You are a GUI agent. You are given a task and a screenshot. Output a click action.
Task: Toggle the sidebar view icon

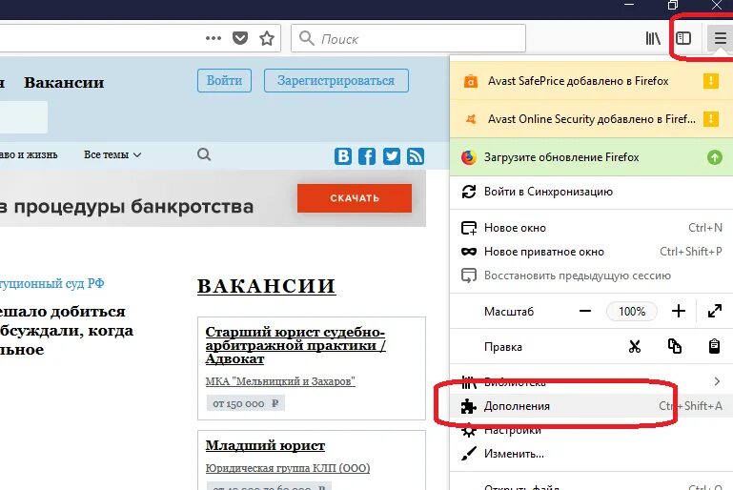tap(683, 38)
